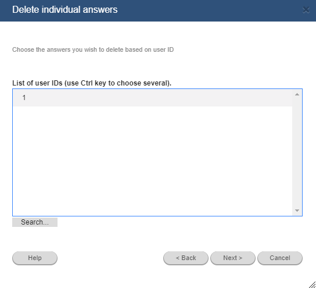Select user ID 1 in the list
Screen dimensions: 316x288
tap(153, 98)
